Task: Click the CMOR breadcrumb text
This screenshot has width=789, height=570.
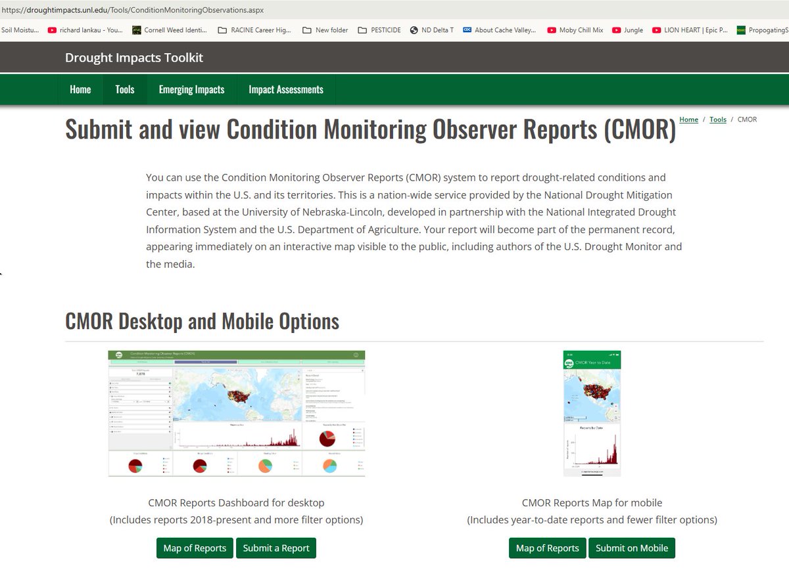Action: tap(747, 120)
